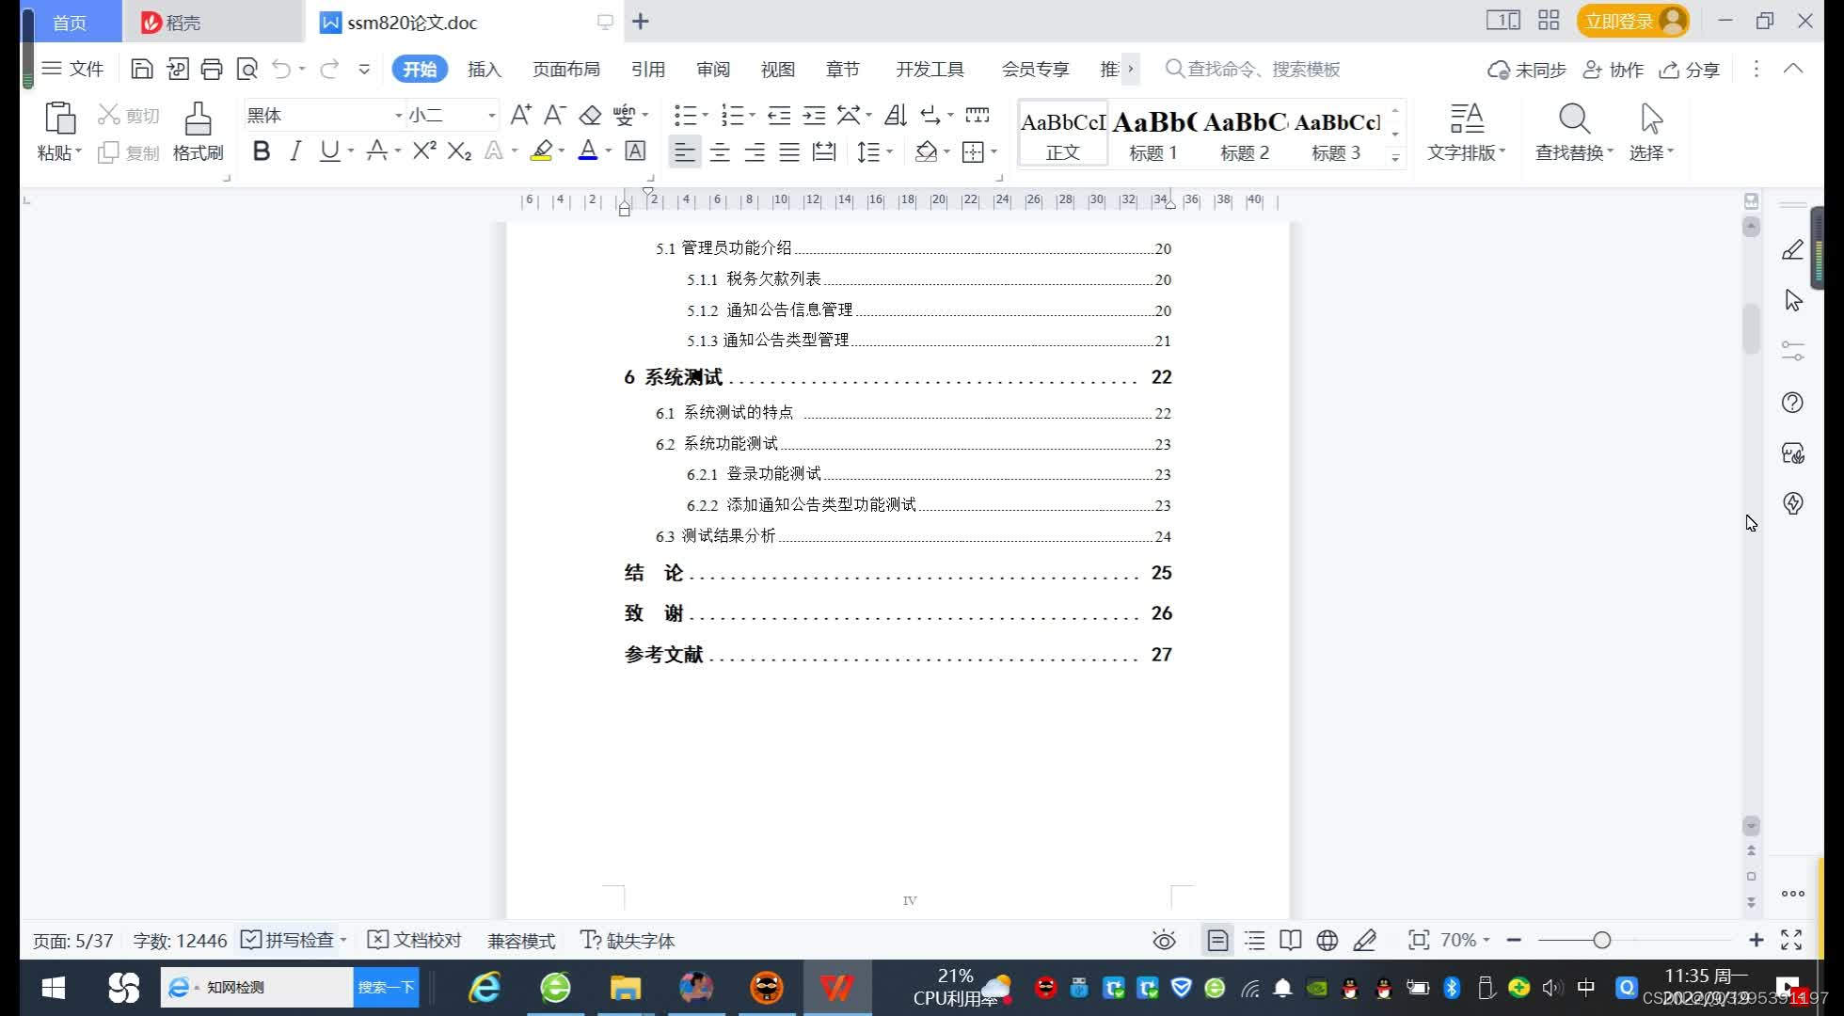Click 缺失字体 in status bar

coord(628,940)
